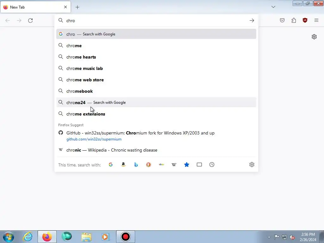Open Windows Media Player from taskbar
This screenshot has width=324, height=243.
tap(106, 237)
